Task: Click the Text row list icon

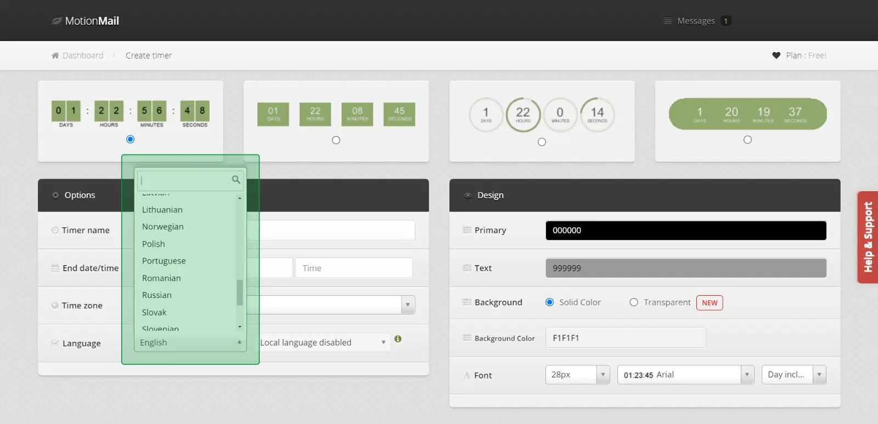Action: [467, 268]
